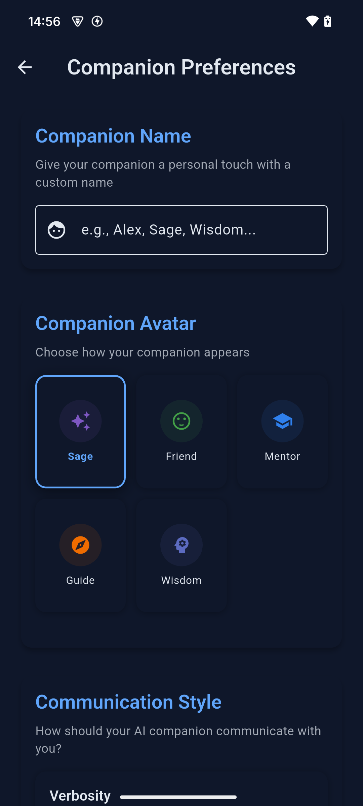Tap the time display in the status bar

[x=44, y=21]
